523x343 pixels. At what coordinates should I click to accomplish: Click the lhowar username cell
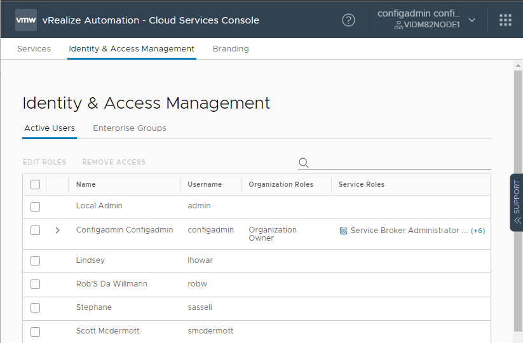click(200, 260)
